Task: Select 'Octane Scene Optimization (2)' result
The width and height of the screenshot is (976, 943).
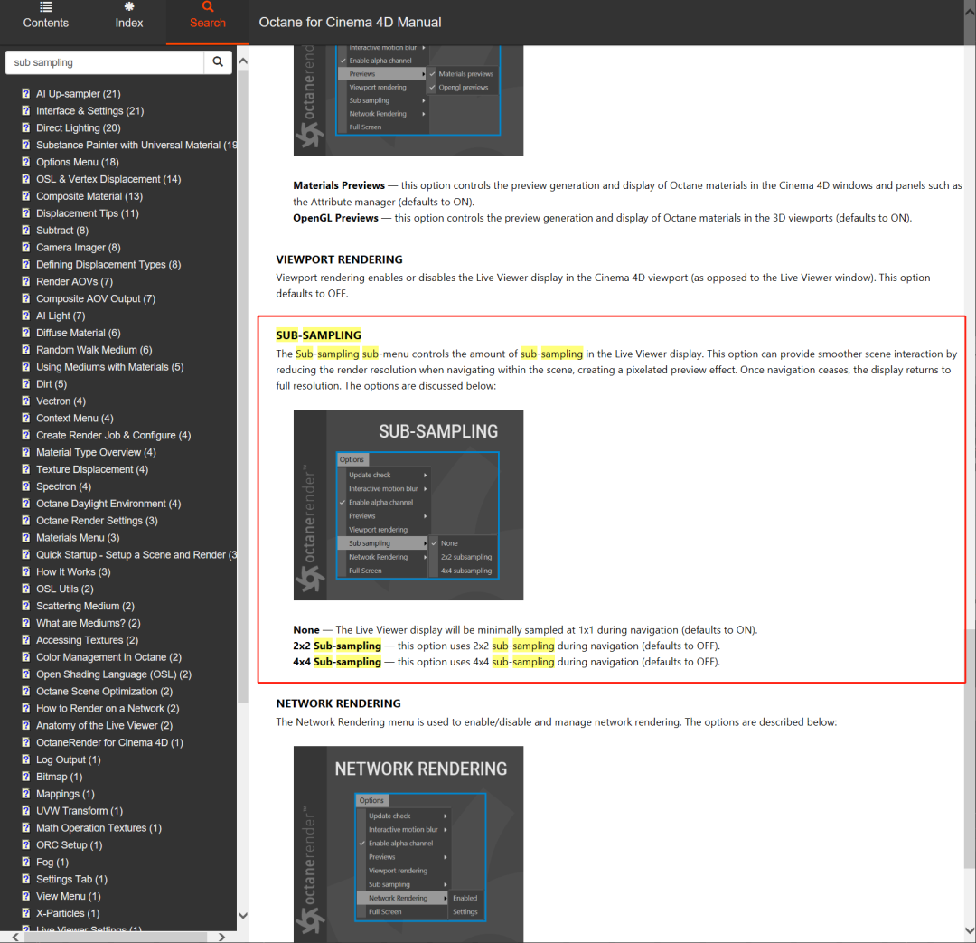Action: (x=104, y=692)
